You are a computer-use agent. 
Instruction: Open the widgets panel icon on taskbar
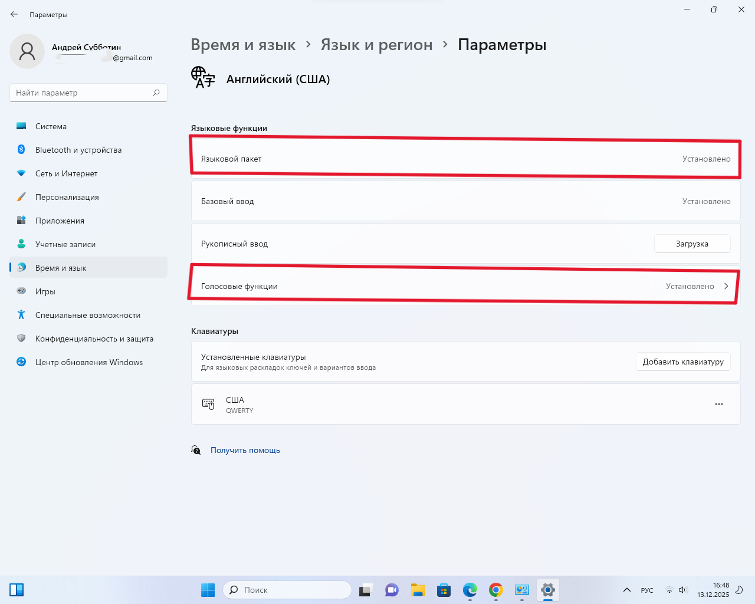click(x=17, y=590)
